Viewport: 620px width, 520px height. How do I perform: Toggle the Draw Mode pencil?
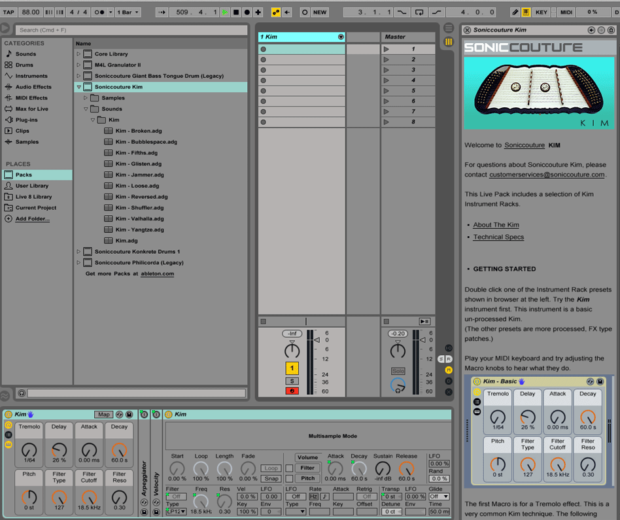click(x=515, y=12)
